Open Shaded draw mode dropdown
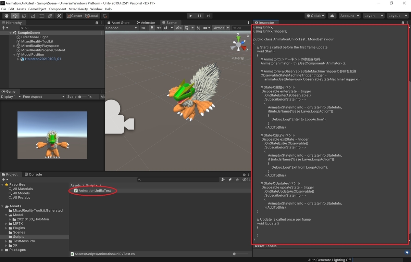411x262 pixels. (121, 28)
